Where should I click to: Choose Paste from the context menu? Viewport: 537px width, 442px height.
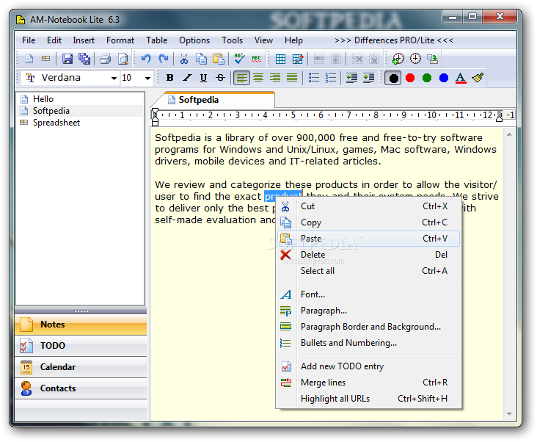[x=368, y=239]
